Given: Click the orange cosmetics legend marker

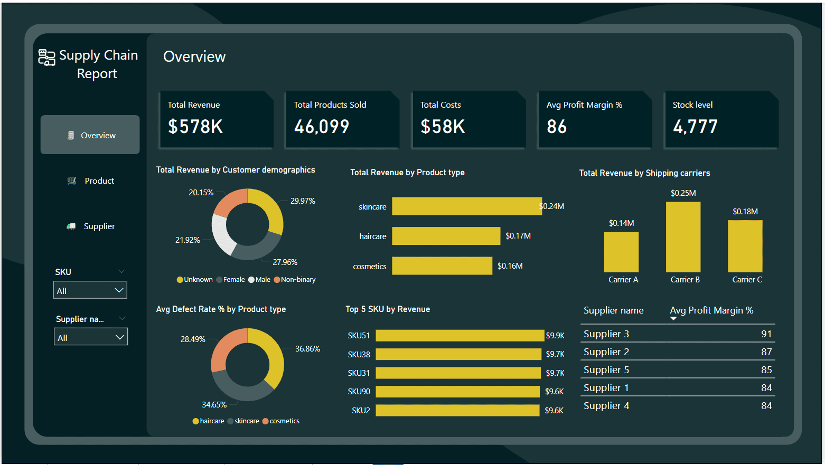Looking at the screenshot, I should tap(266, 421).
